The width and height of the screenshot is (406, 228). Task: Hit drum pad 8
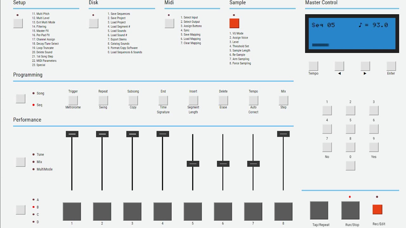pos(284,212)
